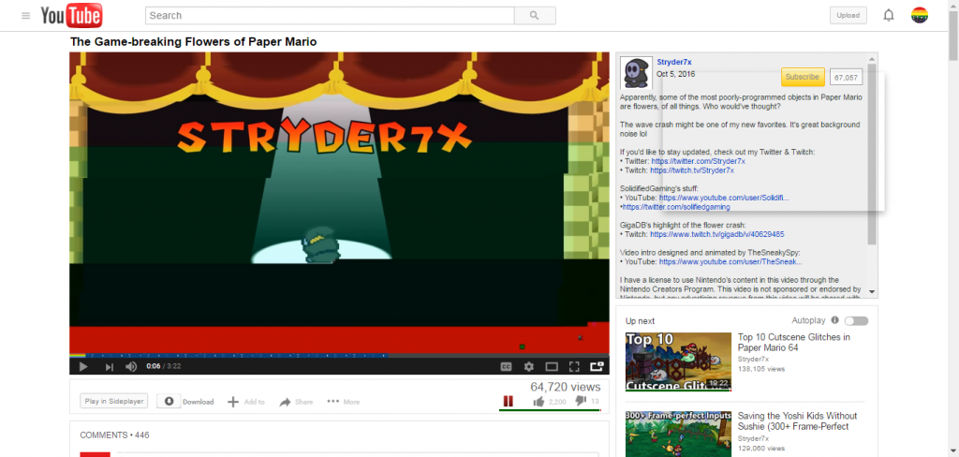This screenshot has width=959, height=457.
Task: Open the twitch.tv/Stryder7x link
Action: click(692, 170)
